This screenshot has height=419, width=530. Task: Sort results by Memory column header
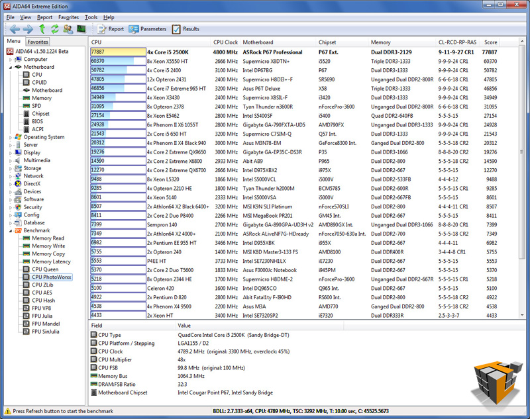tap(402, 42)
